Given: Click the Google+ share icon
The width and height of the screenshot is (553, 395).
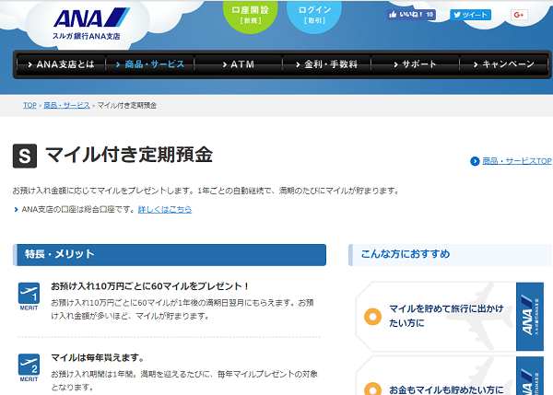Looking at the screenshot, I should click(519, 15).
